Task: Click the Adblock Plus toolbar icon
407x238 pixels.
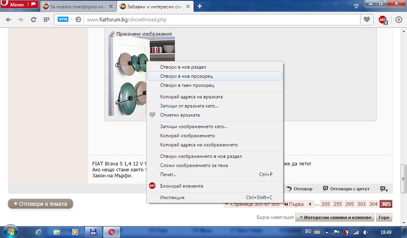Action: pos(382,19)
